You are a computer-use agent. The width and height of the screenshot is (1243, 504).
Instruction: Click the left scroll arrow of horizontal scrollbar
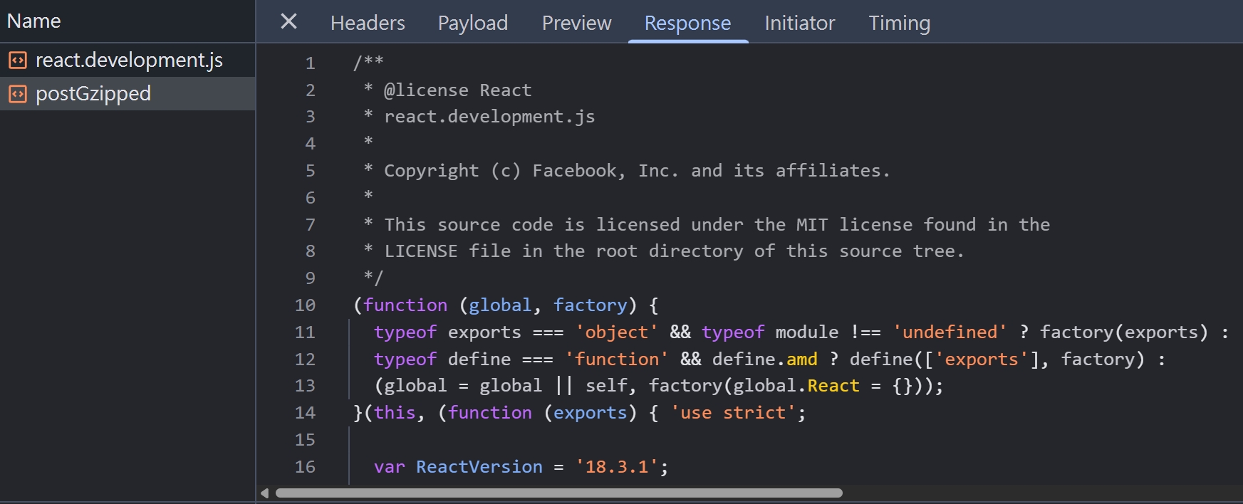tap(265, 493)
